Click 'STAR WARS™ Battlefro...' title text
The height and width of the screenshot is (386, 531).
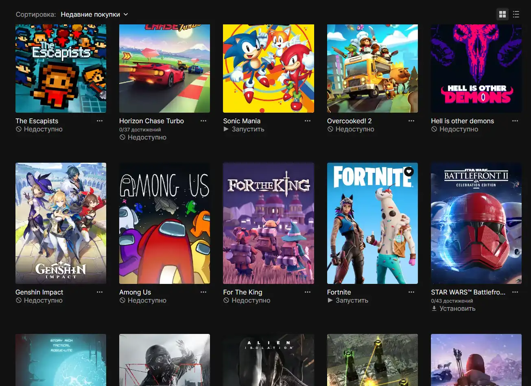click(468, 292)
